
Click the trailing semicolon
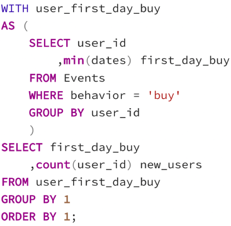tap(74, 217)
